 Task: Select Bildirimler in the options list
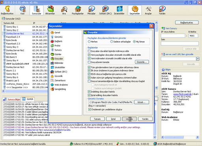click(x=57, y=63)
